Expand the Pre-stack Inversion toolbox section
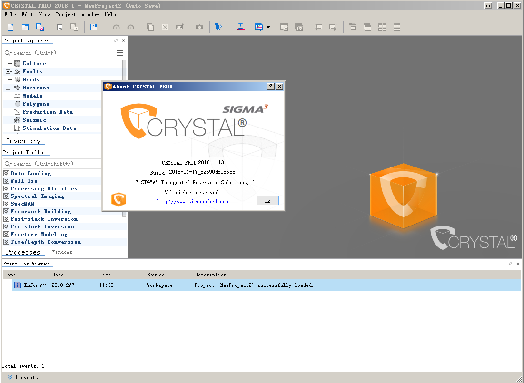Screen dimensions: 524x383 click(6, 226)
